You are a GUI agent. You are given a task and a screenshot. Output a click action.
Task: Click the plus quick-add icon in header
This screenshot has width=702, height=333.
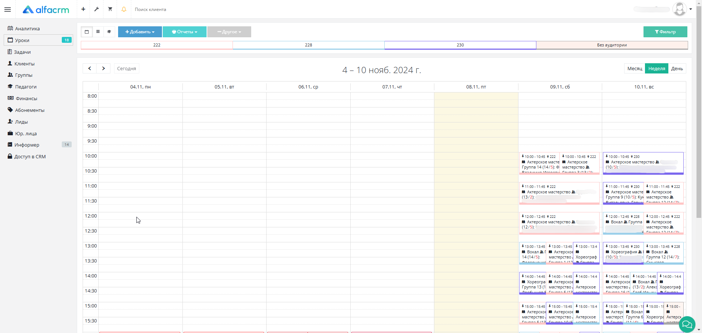[x=83, y=9]
